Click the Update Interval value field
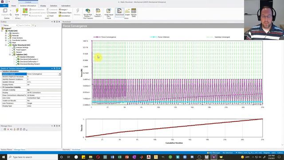 44,82
